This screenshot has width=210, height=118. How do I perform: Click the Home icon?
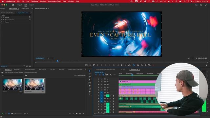coord(13,5)
